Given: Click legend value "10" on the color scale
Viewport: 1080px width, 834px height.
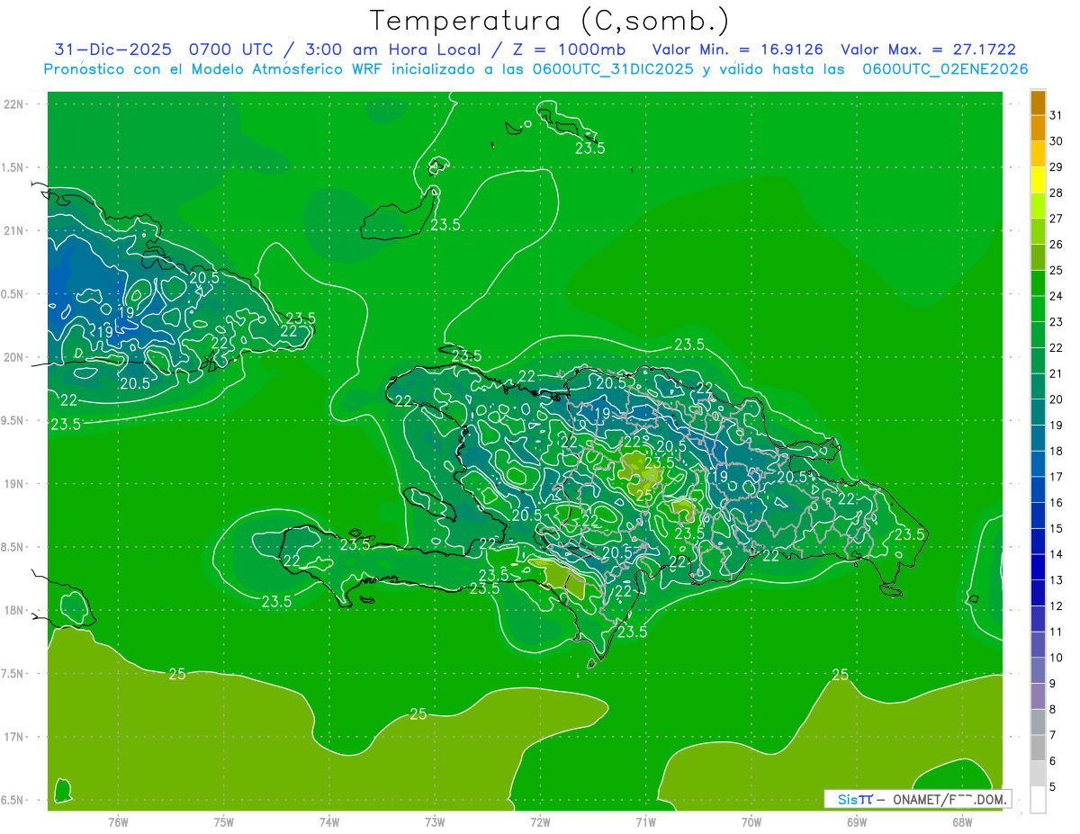Looking at the screenshot, I should (x=1056, y=658).
